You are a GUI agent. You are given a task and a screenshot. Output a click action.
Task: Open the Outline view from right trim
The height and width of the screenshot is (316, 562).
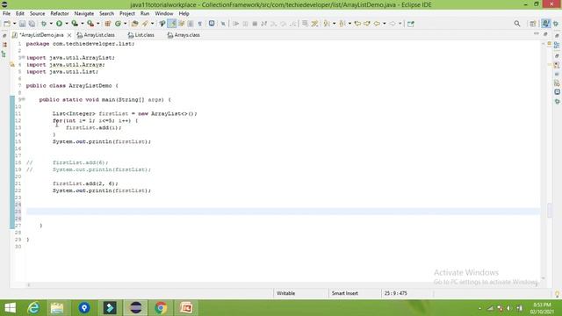pos(557,46)
